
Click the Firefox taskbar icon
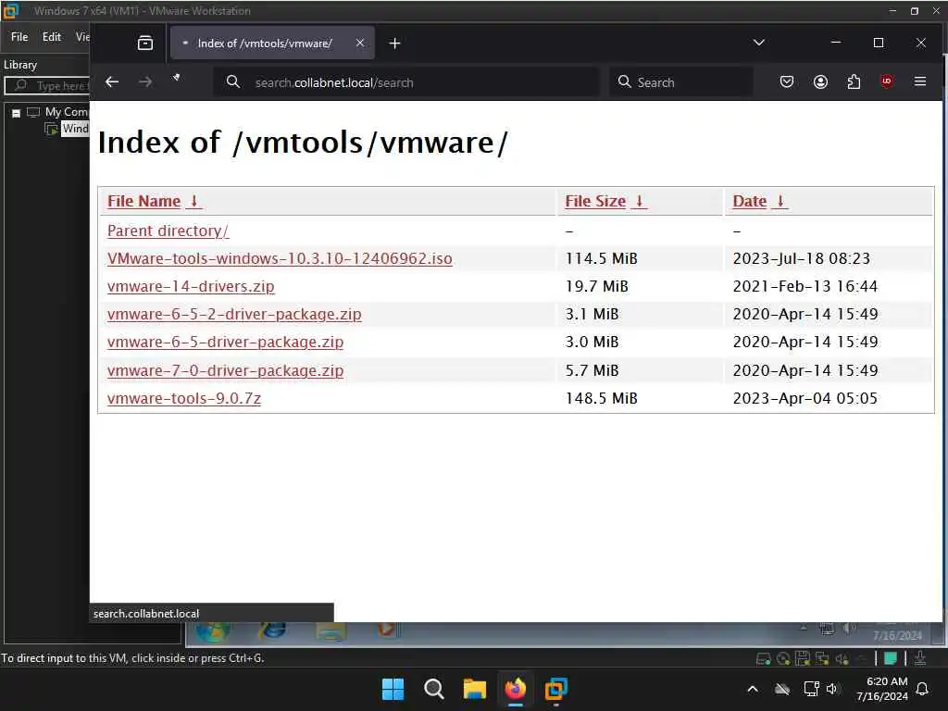coord(515,689)
